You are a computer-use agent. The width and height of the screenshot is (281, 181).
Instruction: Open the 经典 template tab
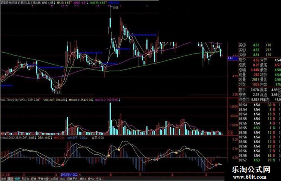click(x=34, y=179)
